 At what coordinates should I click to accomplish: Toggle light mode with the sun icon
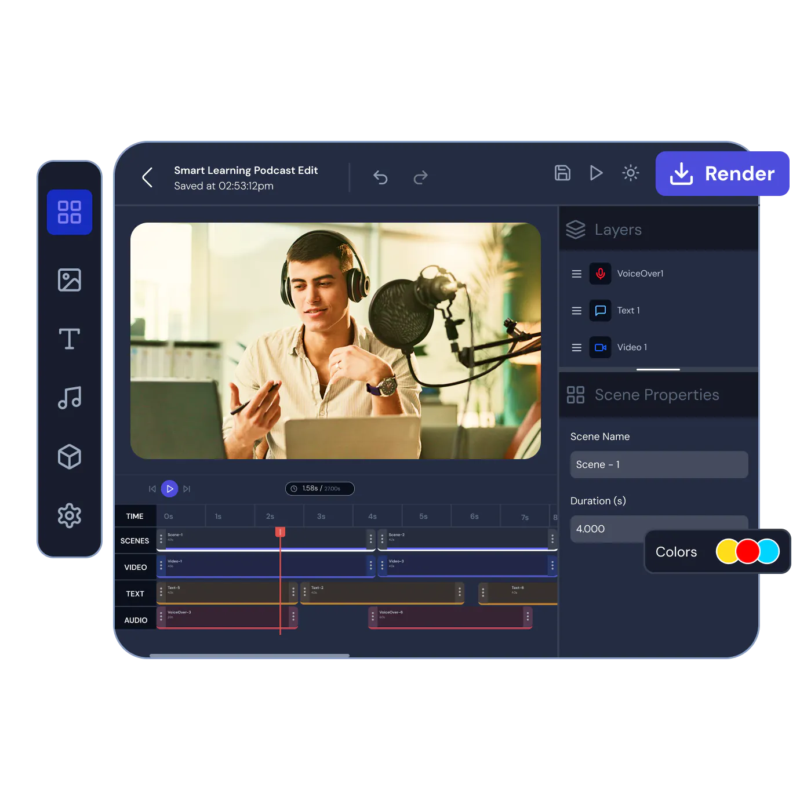pyautogui.click(x=631, y=173)
